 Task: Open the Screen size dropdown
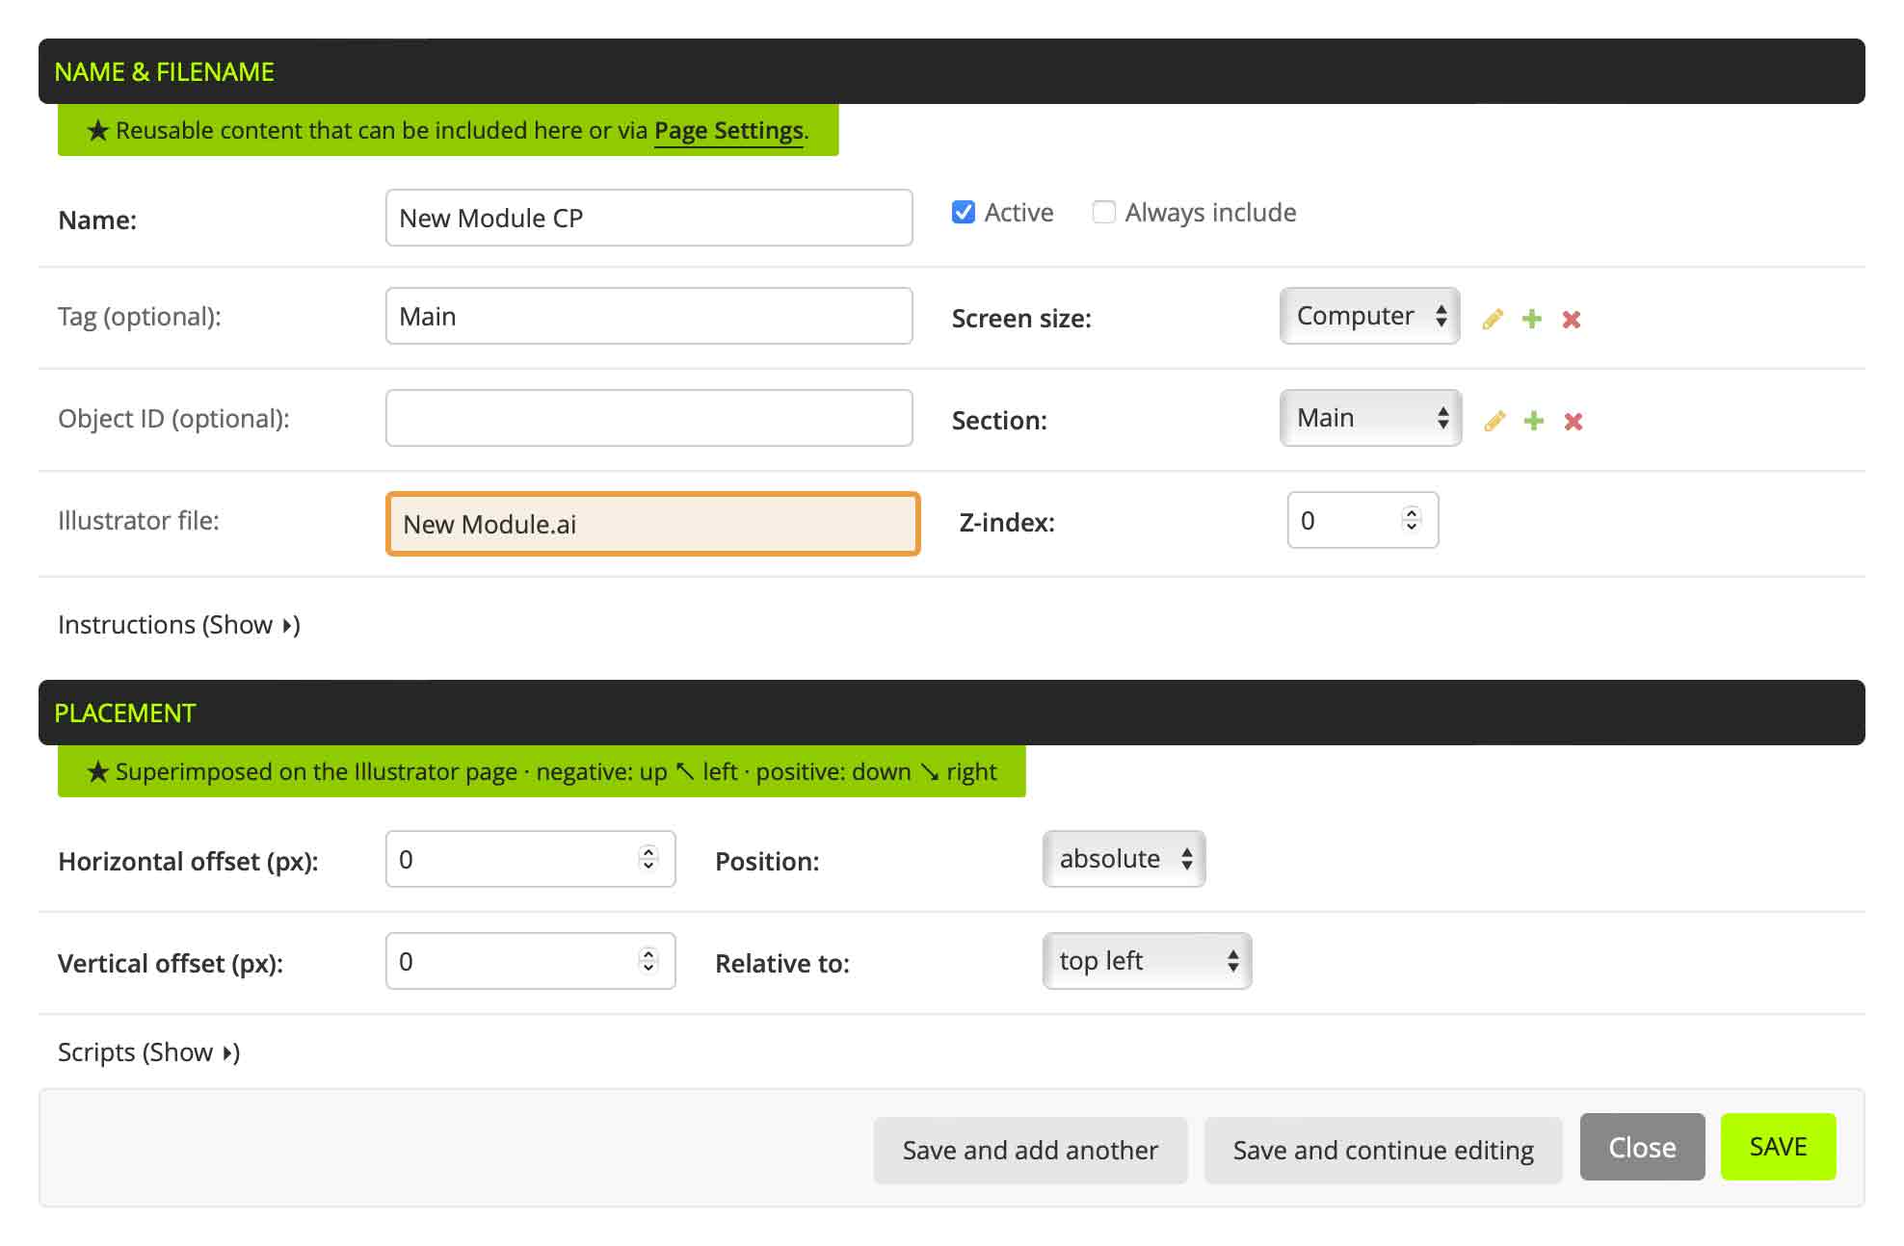coord(1369,316)
